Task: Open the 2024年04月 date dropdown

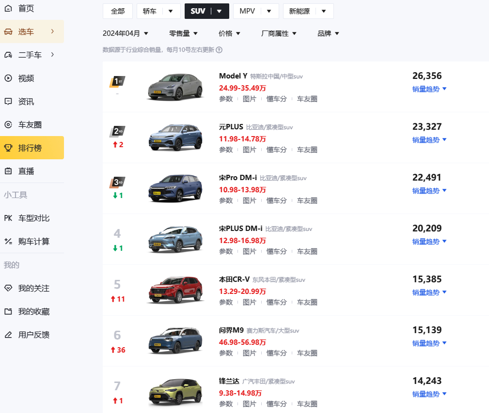Action: (126, 33)
